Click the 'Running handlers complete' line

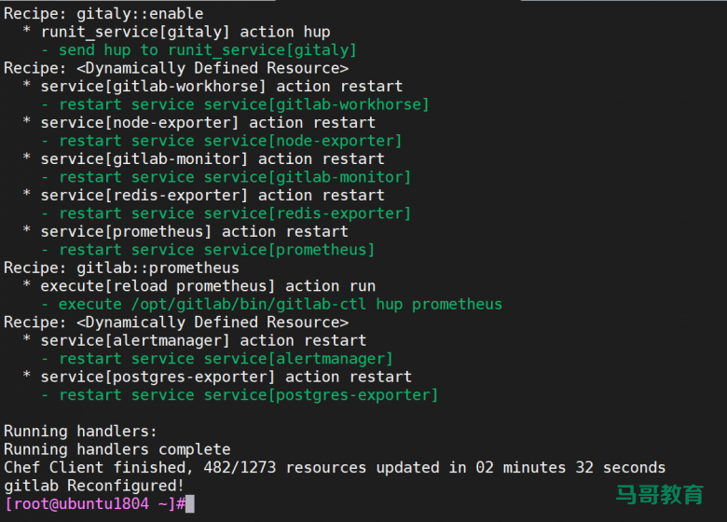click(117, 449)
